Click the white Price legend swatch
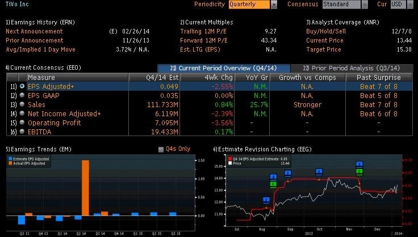Image resolution: width=418 pixels, height=237 pixels. pos(230,163)
